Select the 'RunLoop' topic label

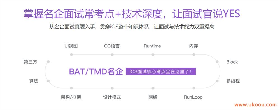click(x=193, y=97)
